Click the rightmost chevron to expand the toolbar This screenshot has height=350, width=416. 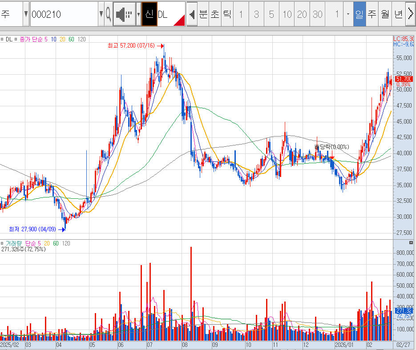click(x=411, y=13)
